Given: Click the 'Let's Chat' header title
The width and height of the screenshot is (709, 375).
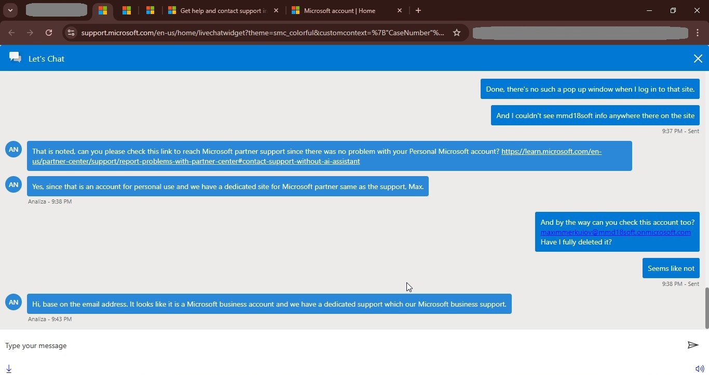Looking at the screenshot, I should (46, 59).
